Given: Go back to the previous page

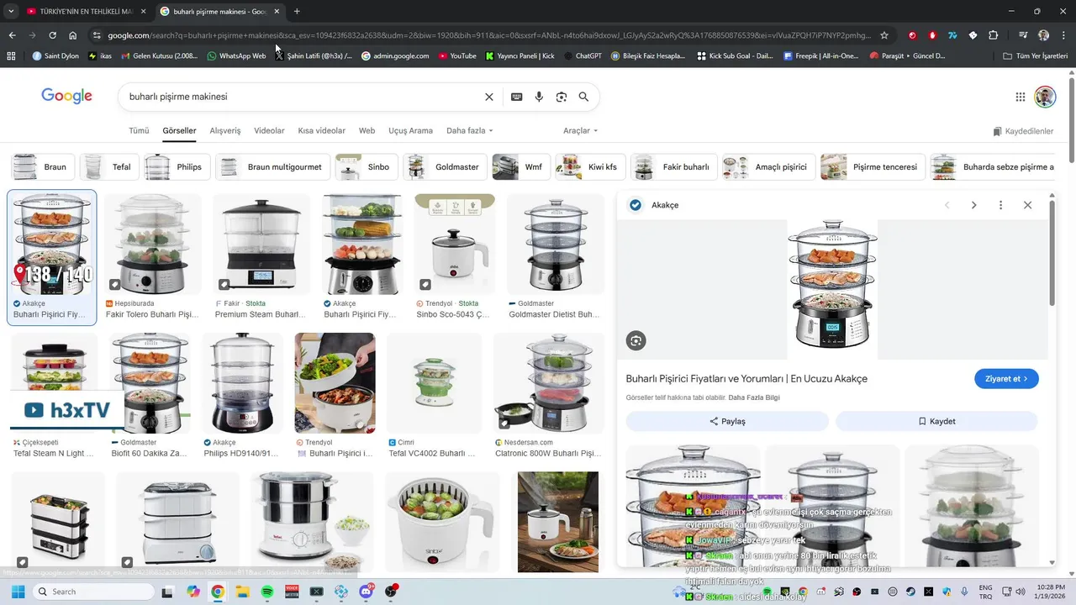Looking at the screenshot, I should tap(12, 35).
